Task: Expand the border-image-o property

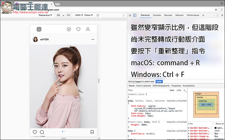Action: 189,136
